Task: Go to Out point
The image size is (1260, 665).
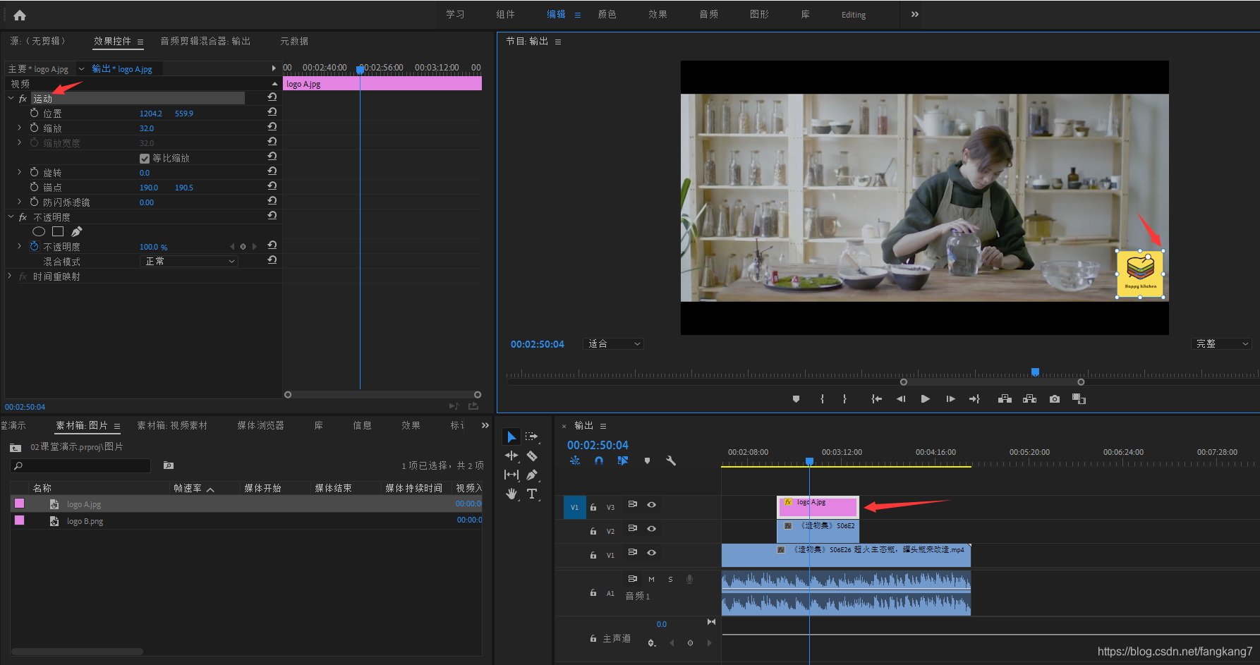Action: coord(974,399)
